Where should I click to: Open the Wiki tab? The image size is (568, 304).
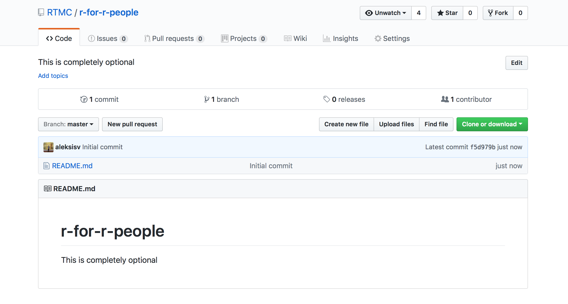point(295,38)
